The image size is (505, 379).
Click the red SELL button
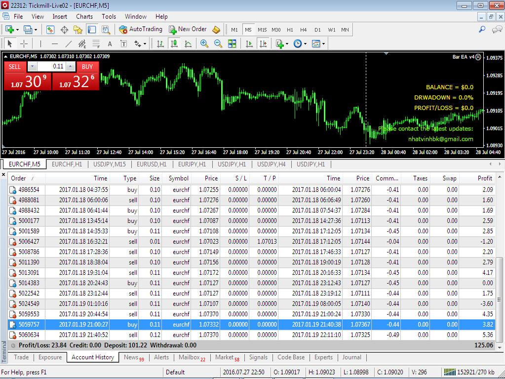pos(15,67)
